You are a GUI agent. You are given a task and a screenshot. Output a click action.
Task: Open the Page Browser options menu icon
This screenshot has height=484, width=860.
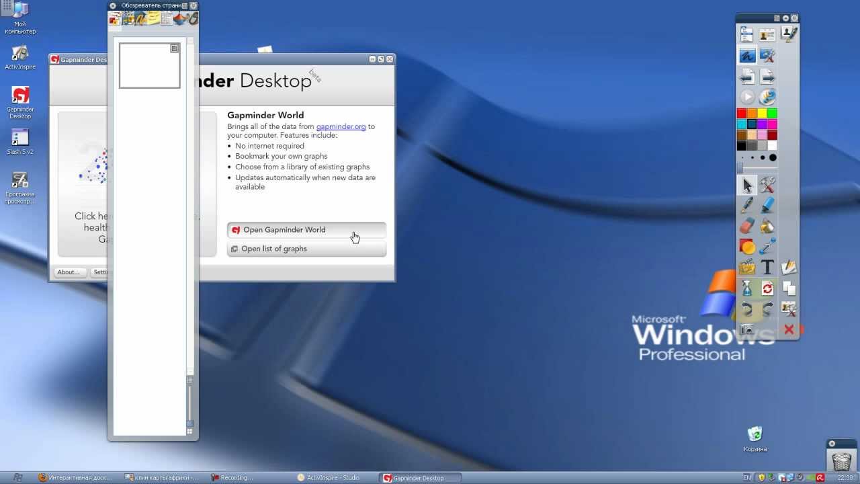pyautogui.click(x=185, y=5)
